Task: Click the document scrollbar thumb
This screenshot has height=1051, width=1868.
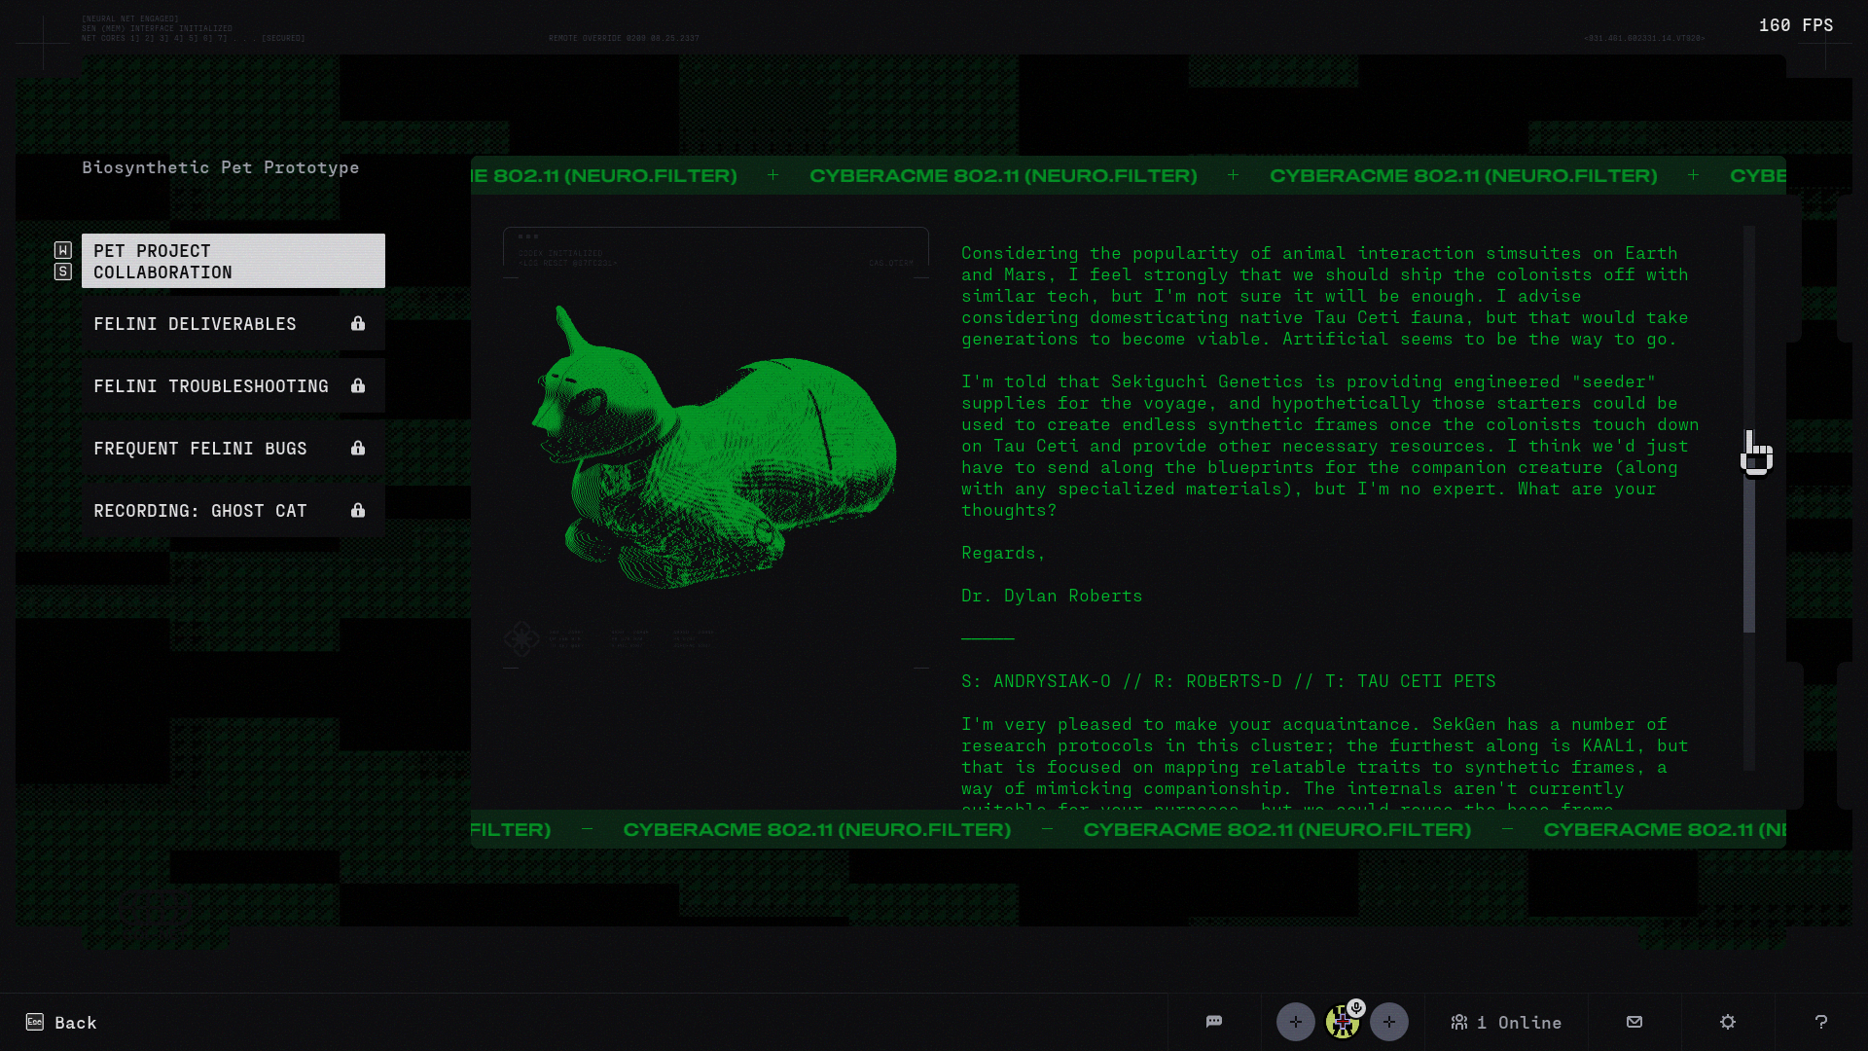Action: pos(1748,545)
